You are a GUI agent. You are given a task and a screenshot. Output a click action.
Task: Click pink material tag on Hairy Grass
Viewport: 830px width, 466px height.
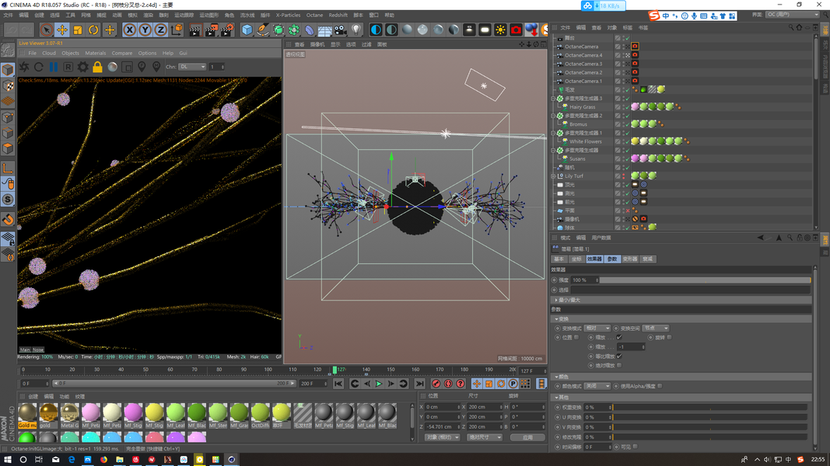point(635,106)
